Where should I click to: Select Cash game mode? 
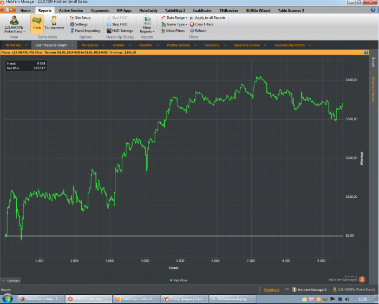37,24
